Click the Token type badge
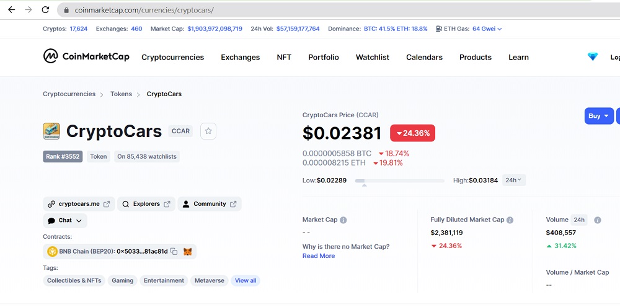 click(x=99, y=157)
